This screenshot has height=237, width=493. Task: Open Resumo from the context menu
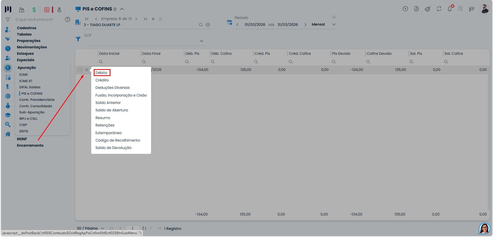(103, 118)
